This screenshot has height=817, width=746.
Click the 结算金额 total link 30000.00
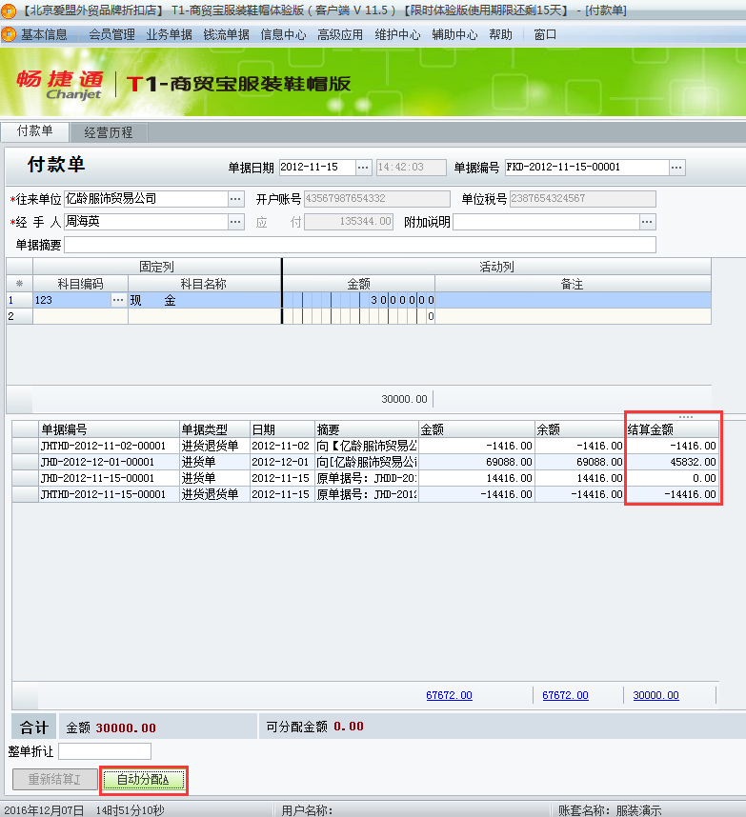[x=655, y=695]
